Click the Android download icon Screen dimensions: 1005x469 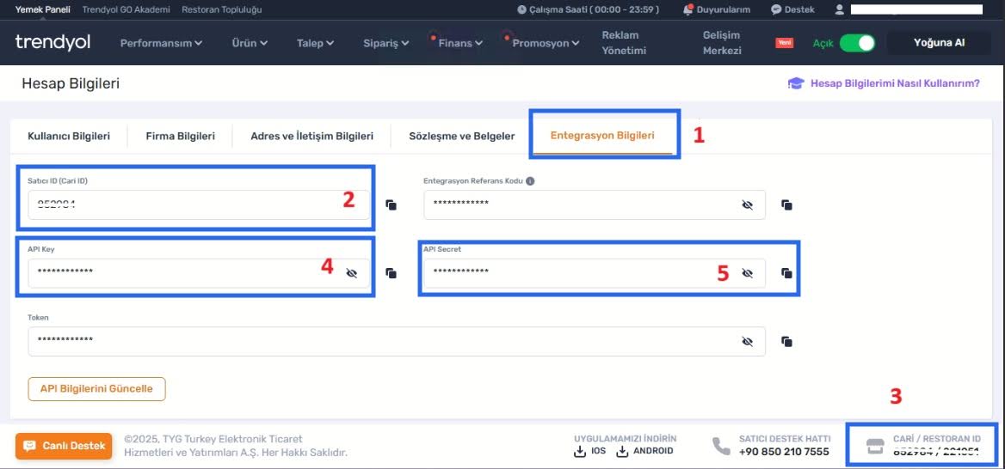coord(622,452)
